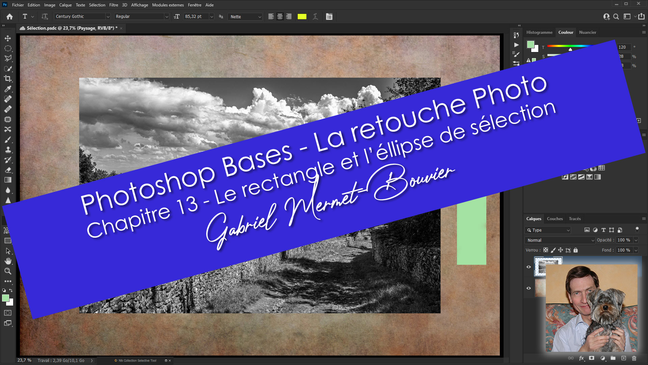This screenshot has width=648, height=365.
Task: Click the font size field 85,32 pt
Action: point(196,17)
